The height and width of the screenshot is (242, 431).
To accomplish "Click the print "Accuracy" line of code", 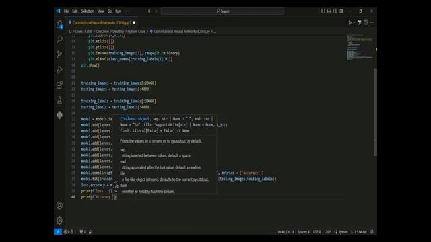I will coord(99,197).
